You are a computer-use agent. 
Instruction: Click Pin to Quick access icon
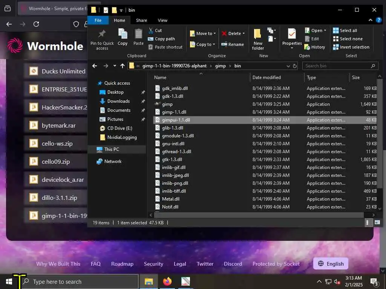102,33
